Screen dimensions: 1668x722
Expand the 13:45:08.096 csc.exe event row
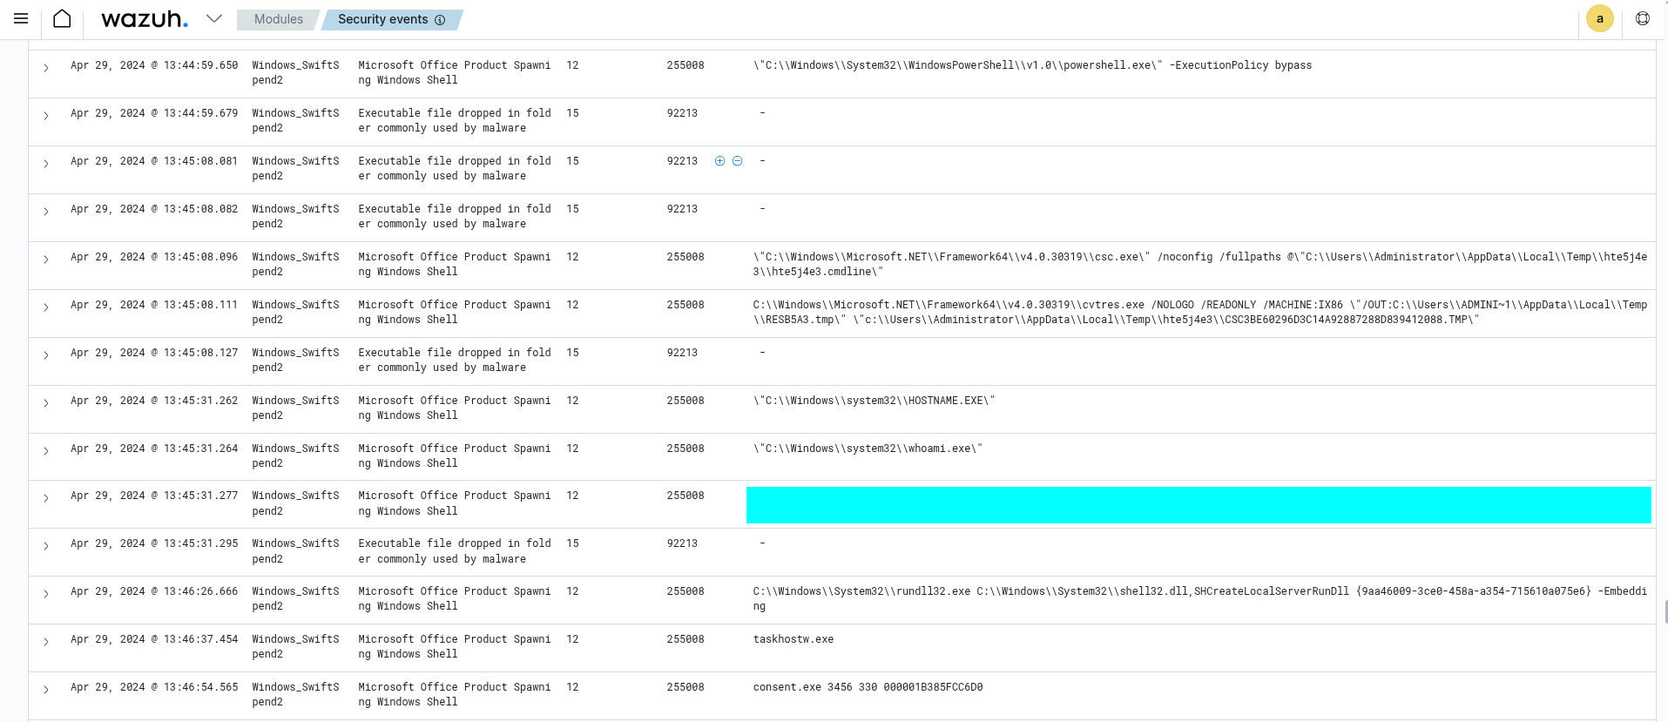pyautogui.click(x=46, y=259)
